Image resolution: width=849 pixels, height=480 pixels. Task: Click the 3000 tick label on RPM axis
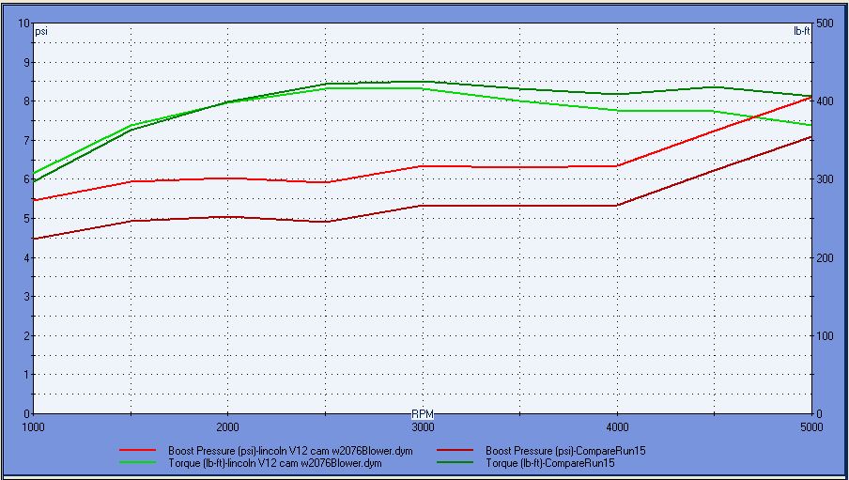[423, 426]
